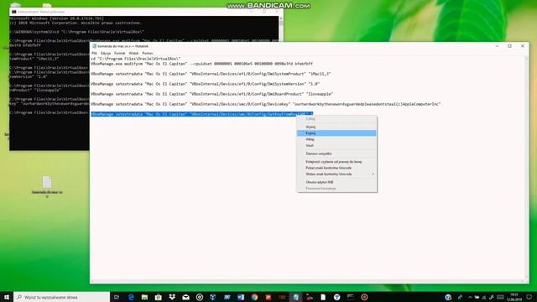537x302 pixels.
Task: Click the line containing DmiSystemProduct in Notepad
Action: click(211, 74)
